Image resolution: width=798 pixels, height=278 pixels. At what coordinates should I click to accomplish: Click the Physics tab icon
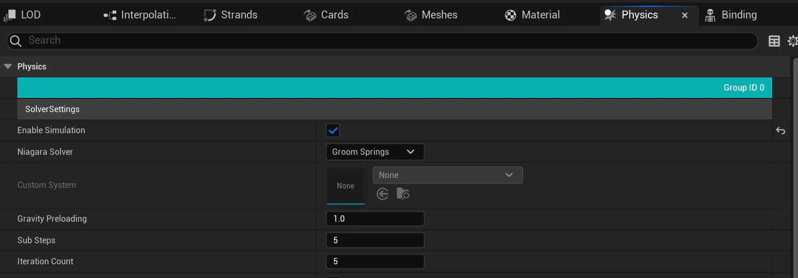pos(610,15)
